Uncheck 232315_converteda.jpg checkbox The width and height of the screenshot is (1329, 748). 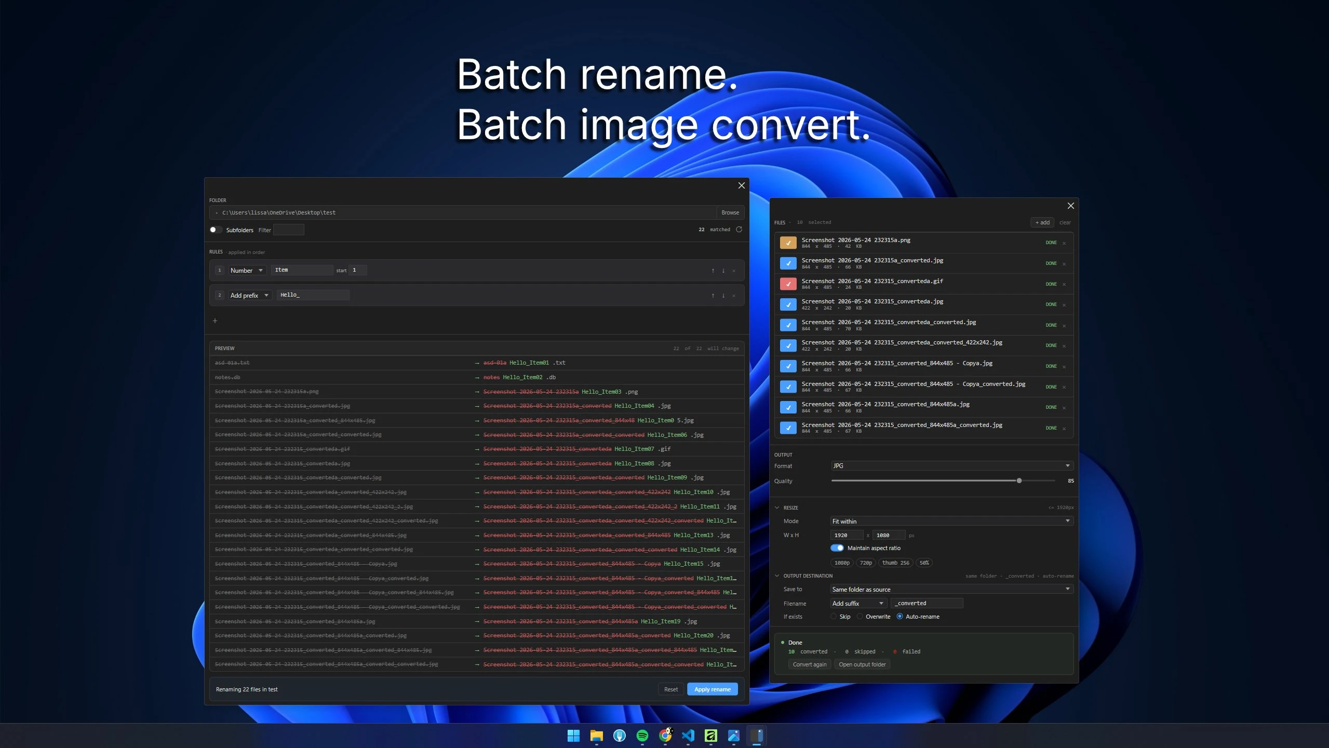coord(788,304)
